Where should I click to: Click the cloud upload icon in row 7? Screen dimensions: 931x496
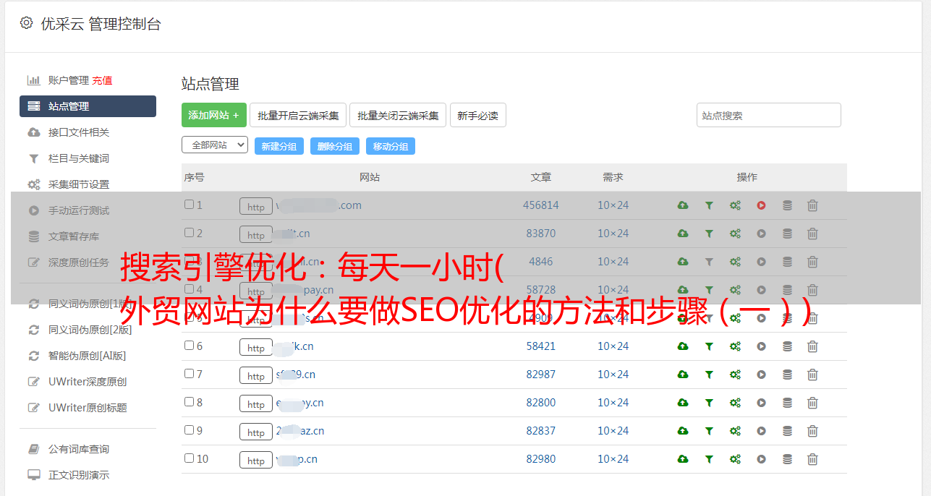[683, 375]
